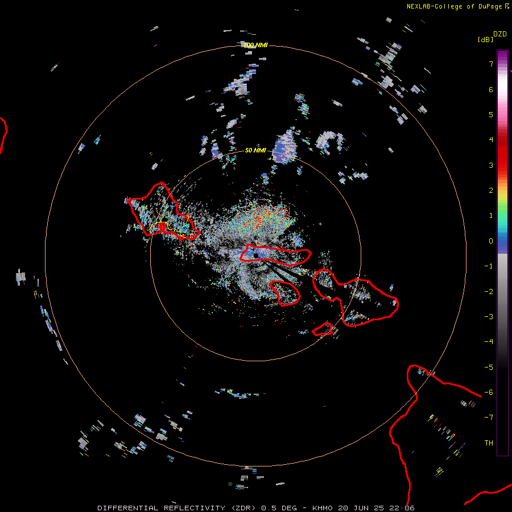The height and width of the screenshot is (512, 512).
Task: Click the 100 NMI range ring label
Action: [x=255, y=45]
